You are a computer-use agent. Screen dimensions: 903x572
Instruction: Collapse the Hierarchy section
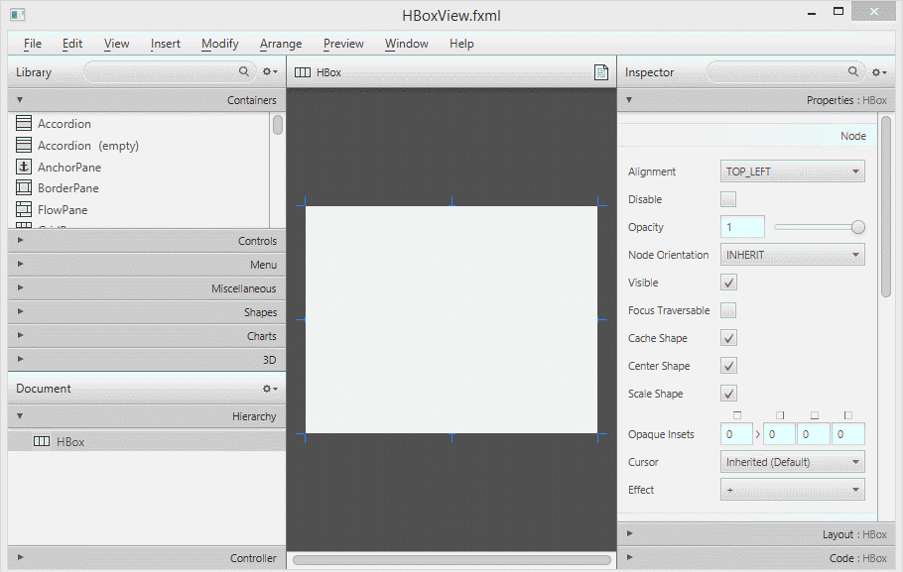(147, 416)
